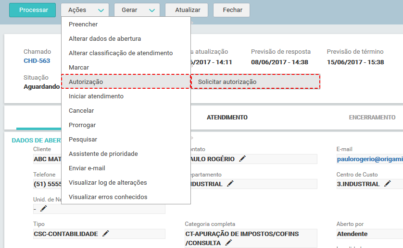Open the CHD-563 ticket link
Screen dimensions: 403x248
(37, 61)
